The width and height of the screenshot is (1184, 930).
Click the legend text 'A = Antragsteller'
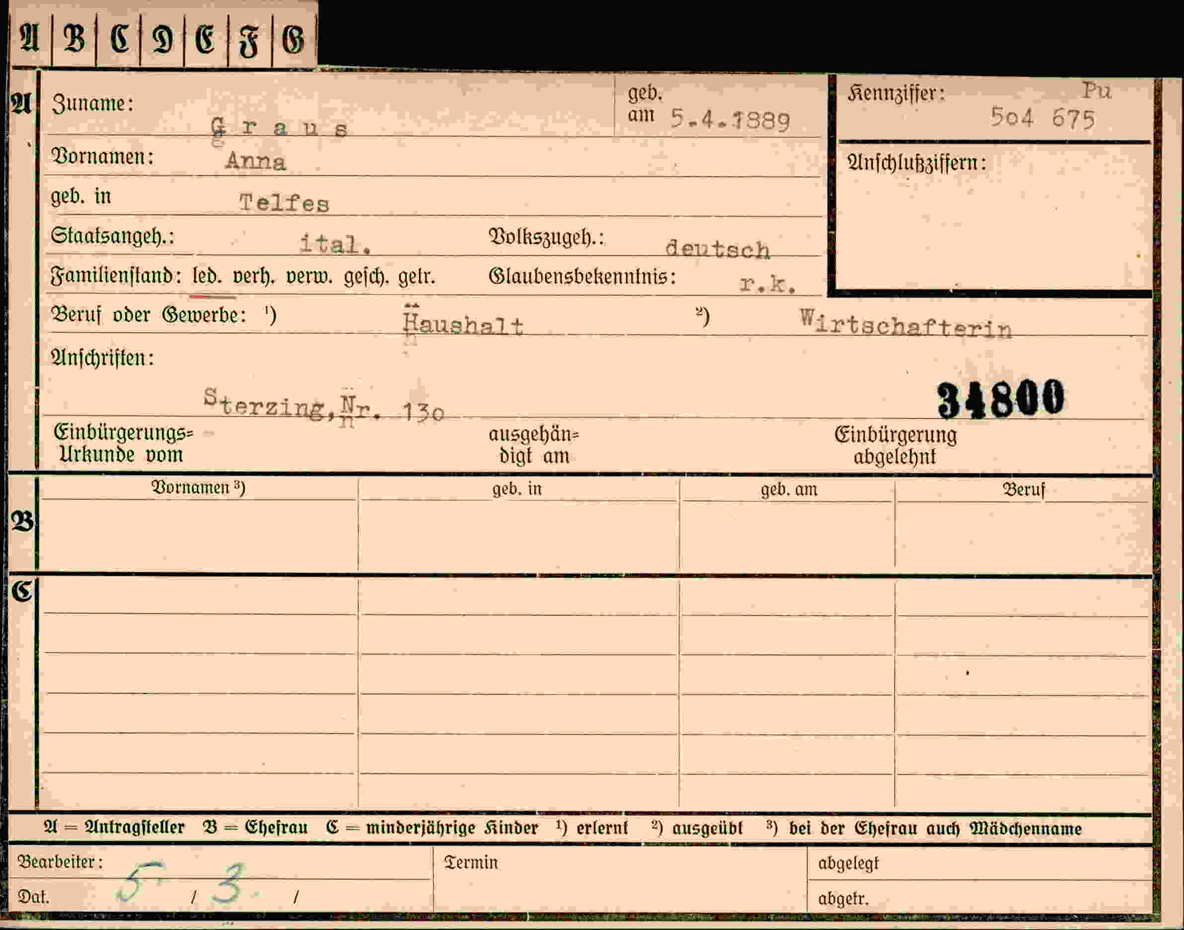(x=114, y=828)
